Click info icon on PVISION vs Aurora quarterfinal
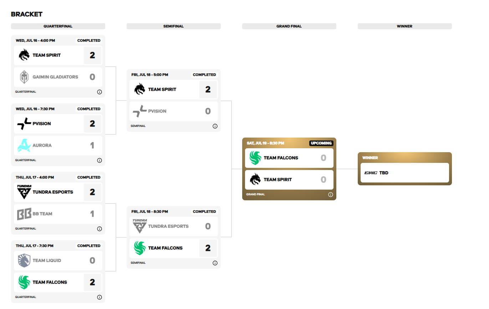Screen dimensions: 489x309 click(100, 160)
